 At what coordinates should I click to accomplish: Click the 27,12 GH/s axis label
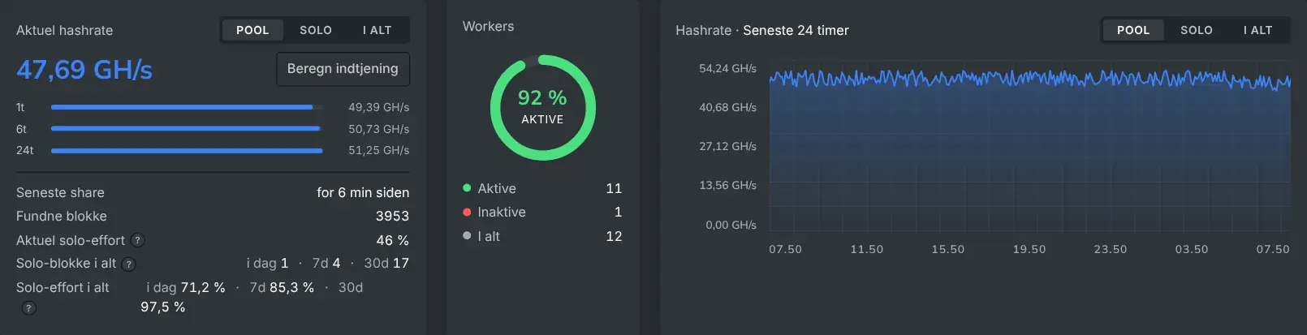(x=727, y=146)
